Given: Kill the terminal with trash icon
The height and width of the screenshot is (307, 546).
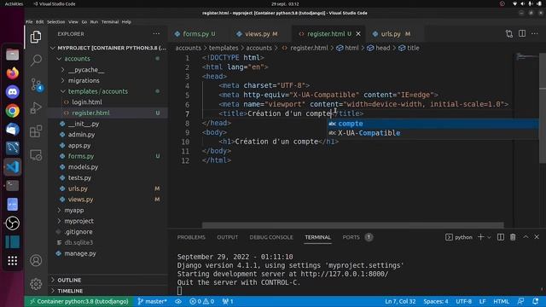Looking at the screenshot, I should [513, 237].
